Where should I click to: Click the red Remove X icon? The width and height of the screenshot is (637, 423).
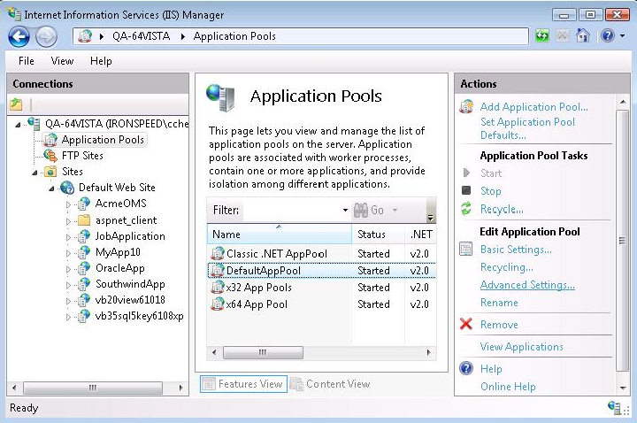[x=466, y=325]
